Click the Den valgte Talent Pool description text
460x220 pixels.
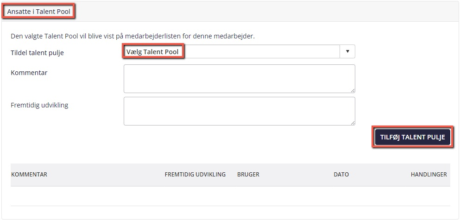pyautogui.click(x=132, y=37)
